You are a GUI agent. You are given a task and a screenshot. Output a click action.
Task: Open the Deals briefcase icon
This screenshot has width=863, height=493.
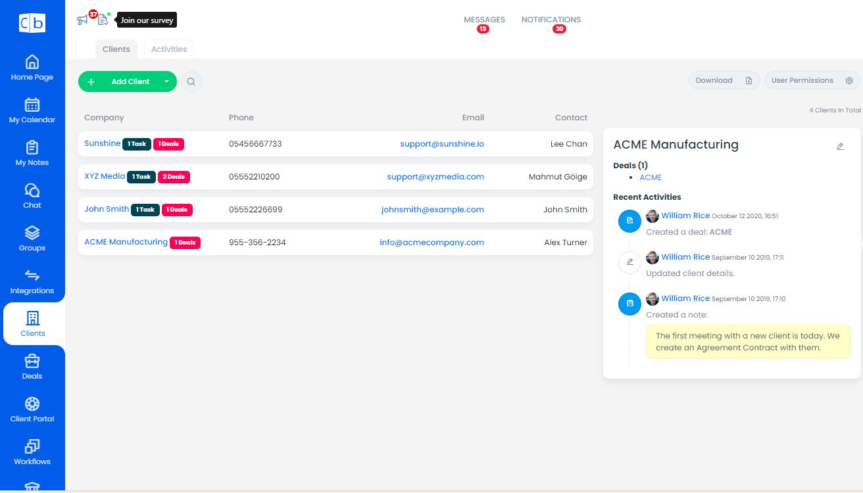32,362
